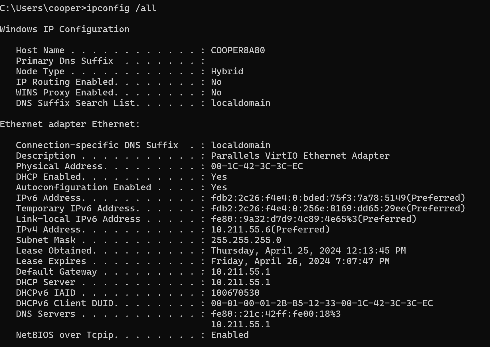Viewport: 490px width, 347px height.
Task: Click the DHCP Enabled value Yes
Action: (219, 177)
